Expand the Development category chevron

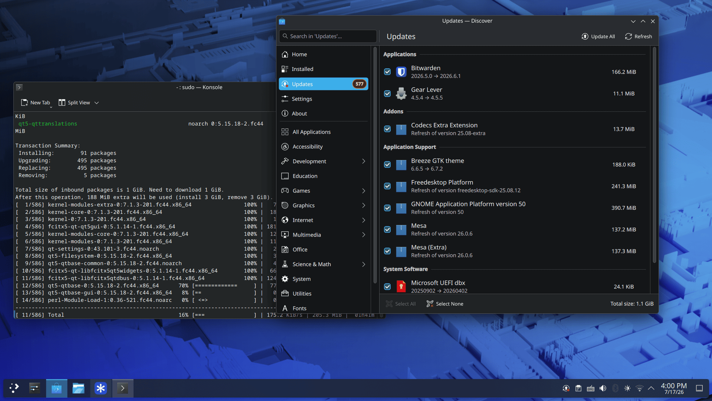point(364,161)
